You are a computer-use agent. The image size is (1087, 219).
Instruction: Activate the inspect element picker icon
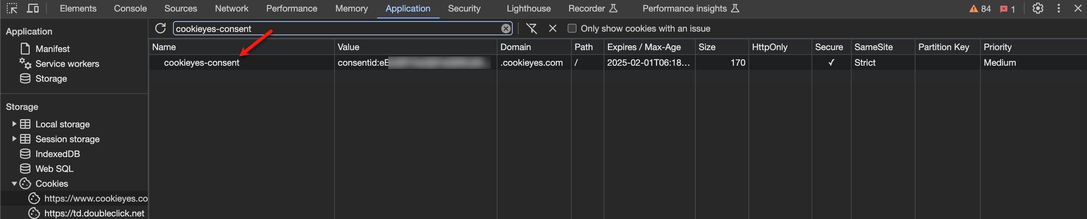pos(12,9)
